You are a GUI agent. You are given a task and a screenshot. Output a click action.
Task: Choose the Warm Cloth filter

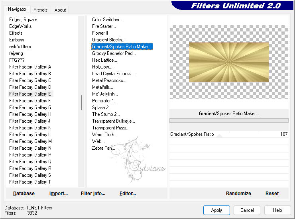point(104,135)
